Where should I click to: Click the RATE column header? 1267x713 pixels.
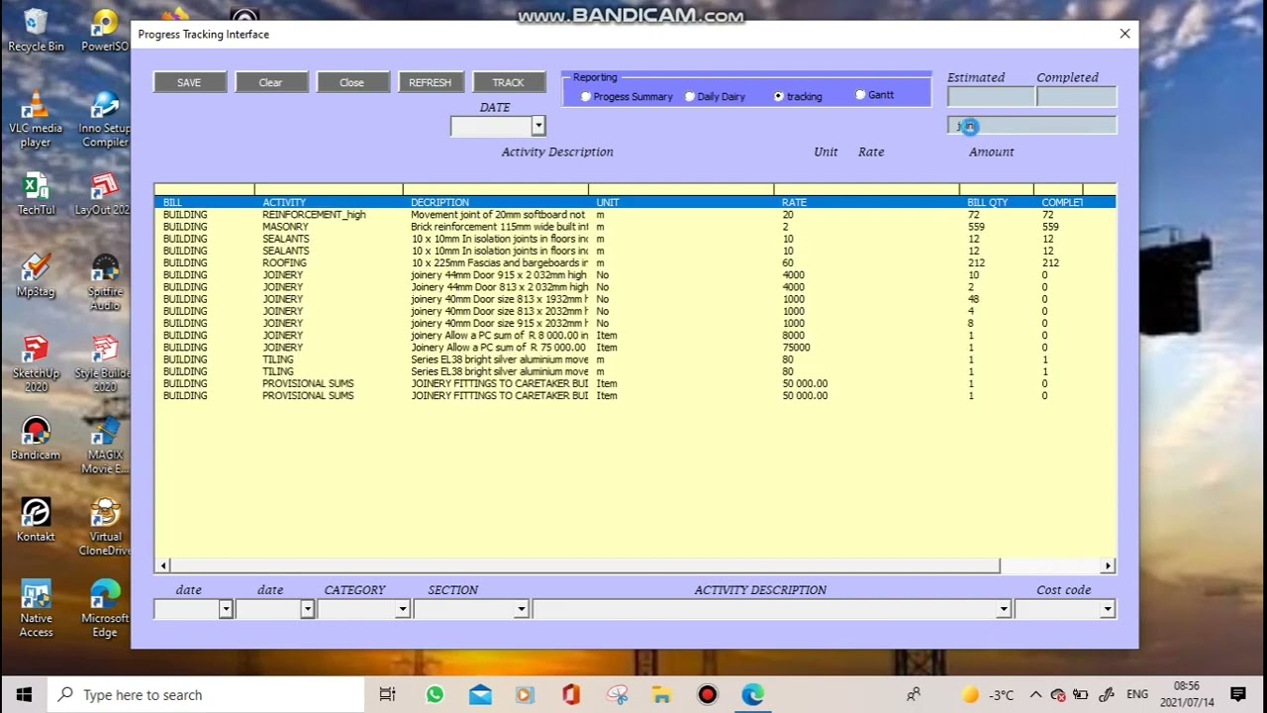794,202
